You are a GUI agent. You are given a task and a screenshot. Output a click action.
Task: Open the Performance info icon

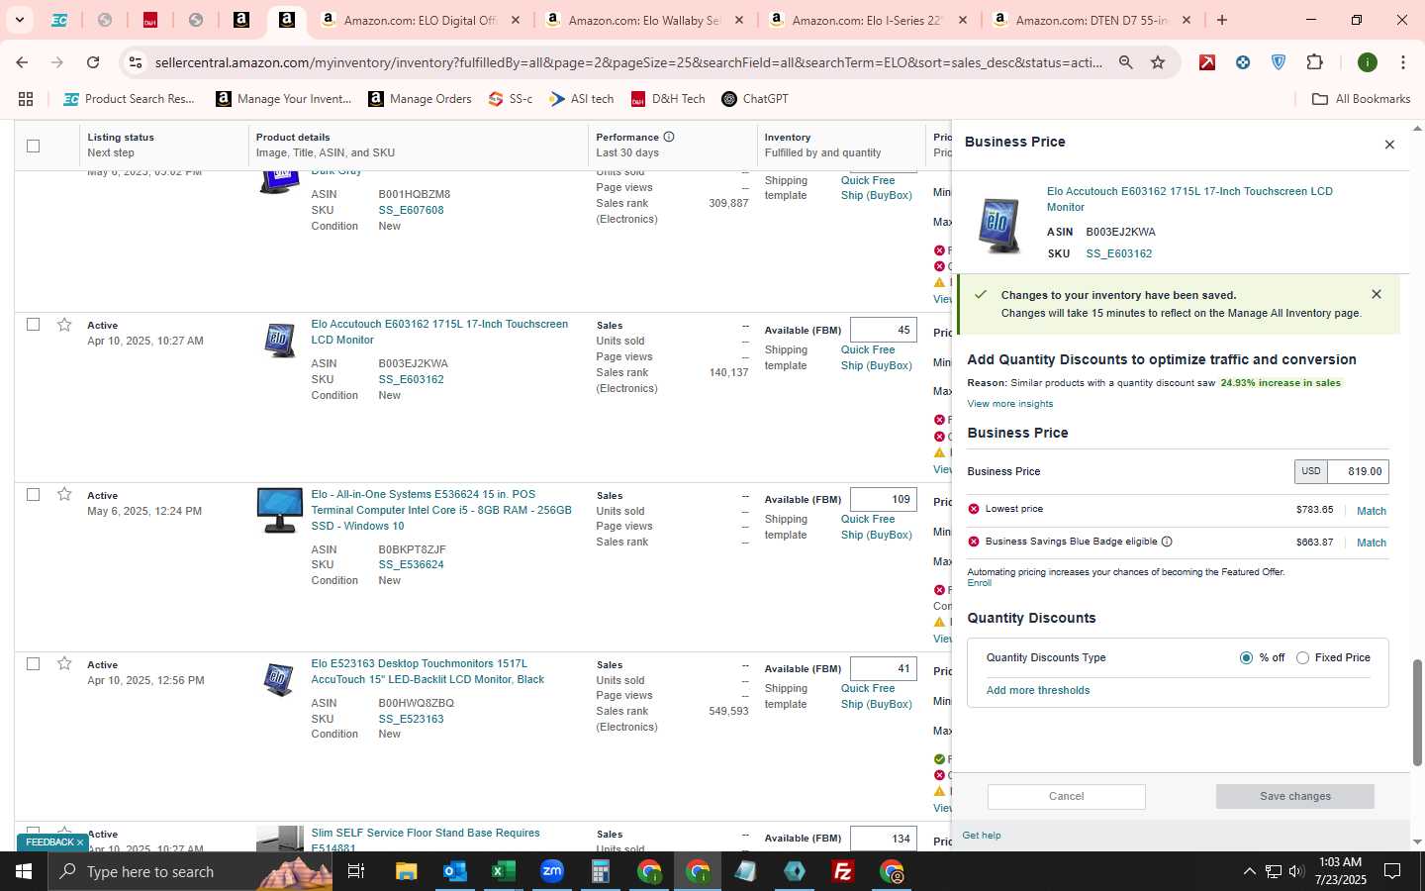click(669, 137)
